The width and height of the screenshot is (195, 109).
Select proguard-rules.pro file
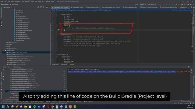coord(20,57)
